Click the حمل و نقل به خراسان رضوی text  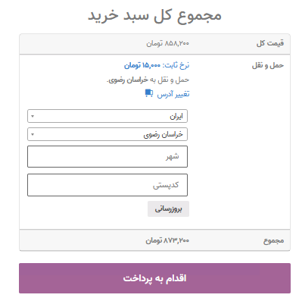148,80
